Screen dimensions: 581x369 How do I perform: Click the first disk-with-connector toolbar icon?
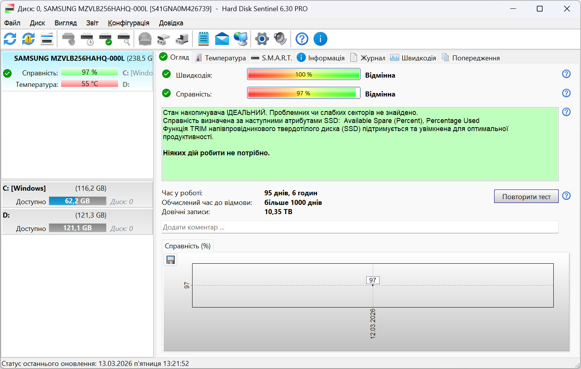[x=163, y=39]
